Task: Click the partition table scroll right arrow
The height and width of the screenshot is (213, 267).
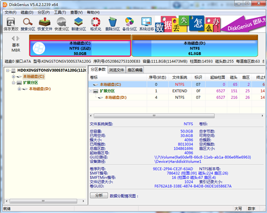Action: coord(262,116)
